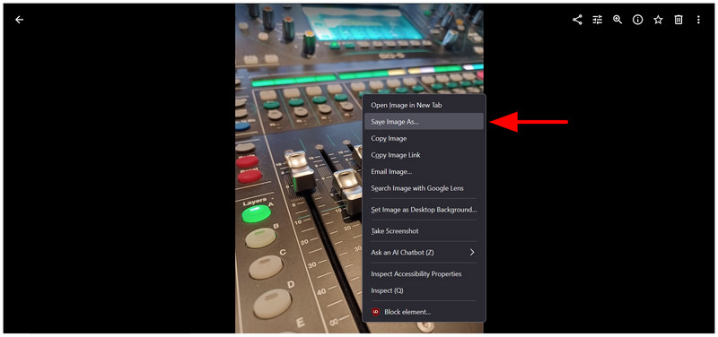Open the three-dot More options menu
718x337 pixels.
click(698, 20)
